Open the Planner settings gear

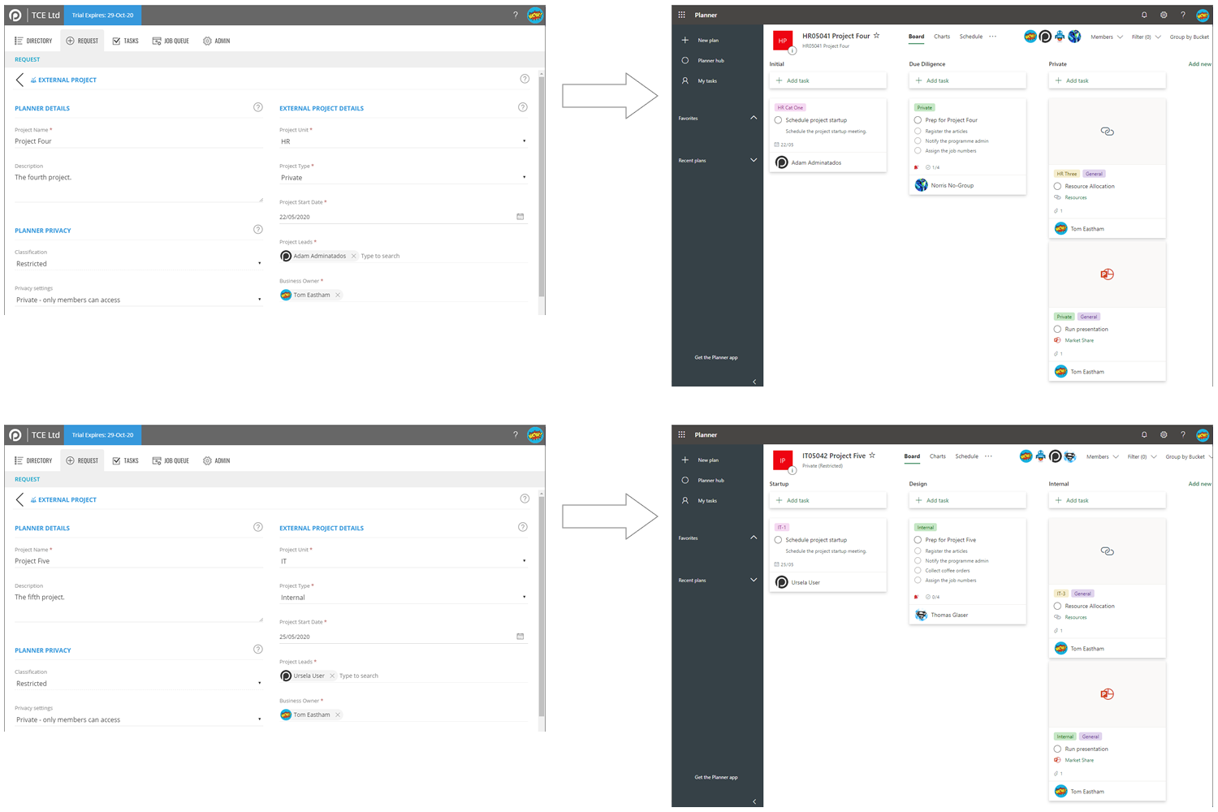[x=1164, y=15]
